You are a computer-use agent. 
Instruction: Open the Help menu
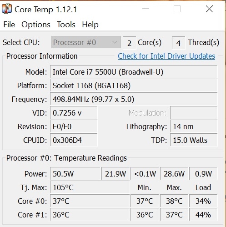(90, 25)
